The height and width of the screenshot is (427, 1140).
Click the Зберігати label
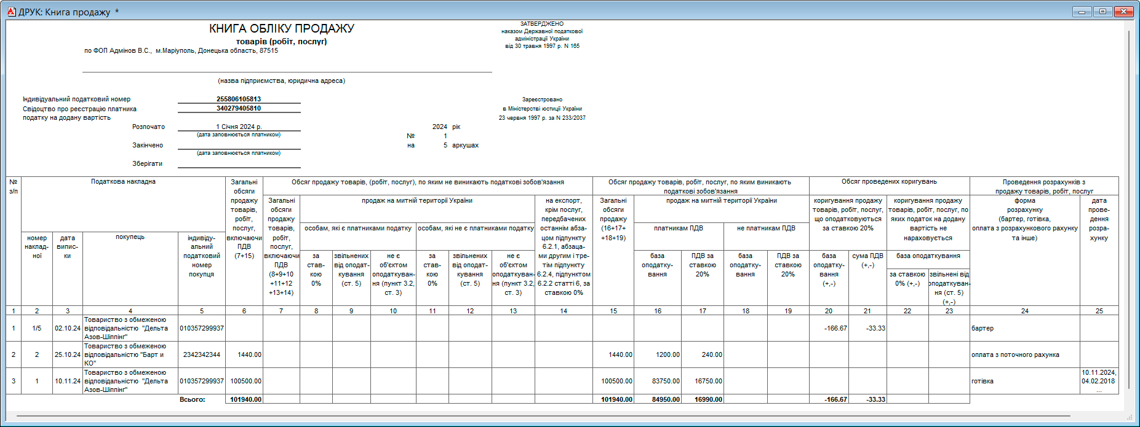[x=147, y=163]
